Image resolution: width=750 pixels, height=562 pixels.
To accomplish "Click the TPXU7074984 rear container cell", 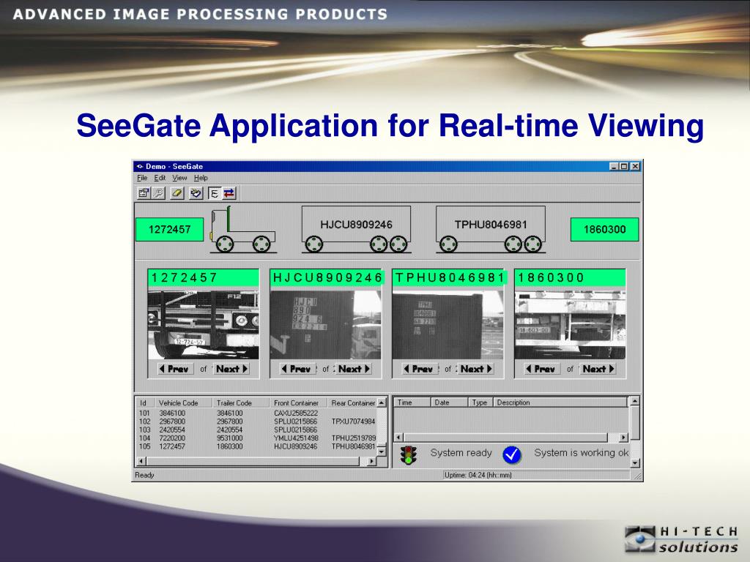I will click(353, 421).
